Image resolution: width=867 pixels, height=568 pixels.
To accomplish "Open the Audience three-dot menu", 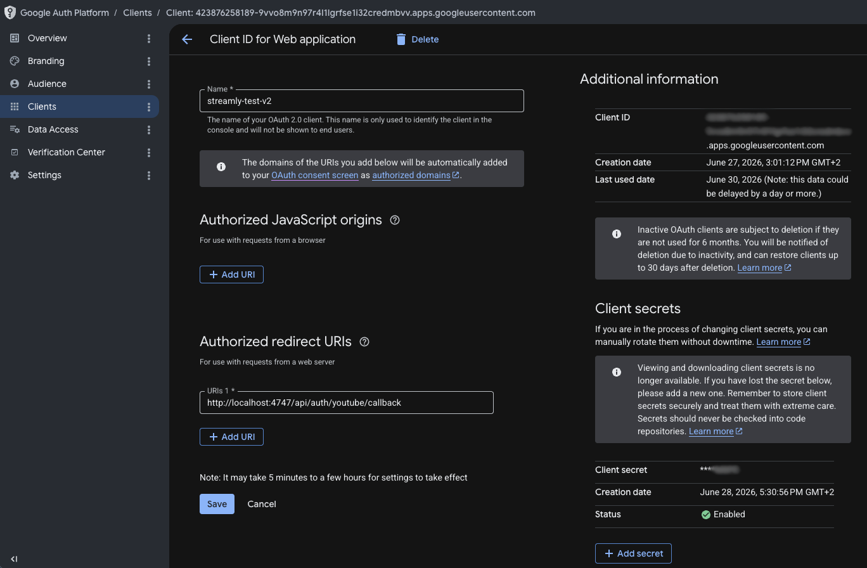I will tap(149, 84).
